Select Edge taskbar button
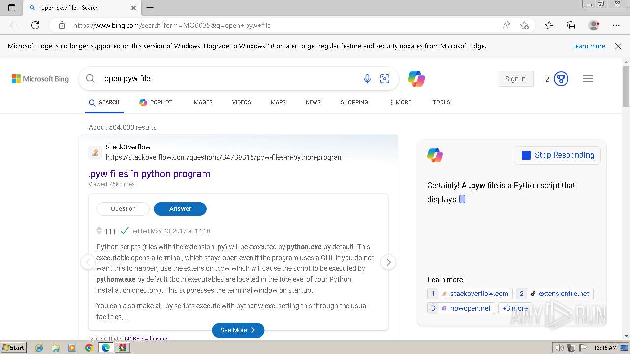Screen dimensions: 630x354 pos(105,348)
